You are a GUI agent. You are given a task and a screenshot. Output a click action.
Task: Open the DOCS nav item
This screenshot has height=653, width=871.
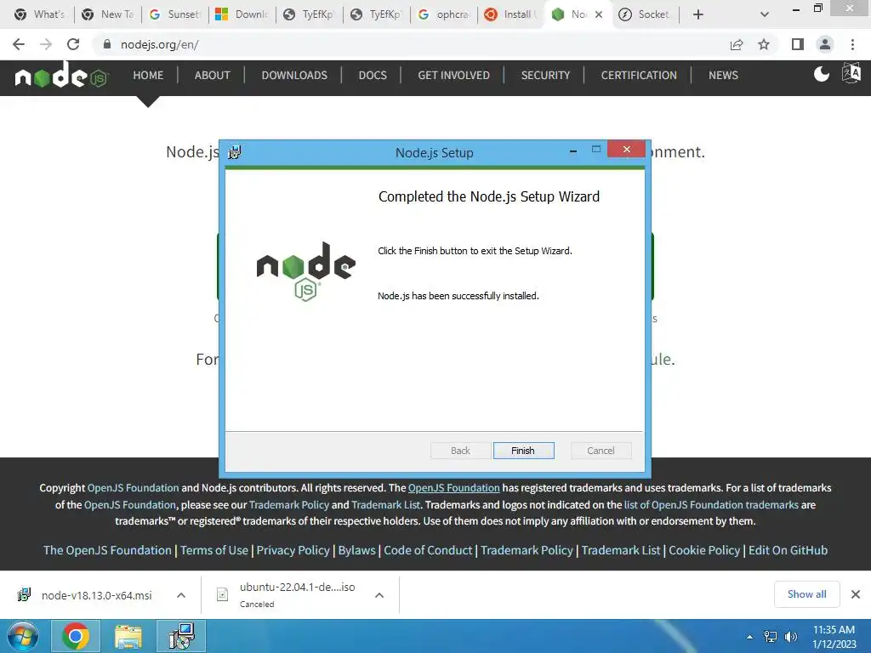[x=373, y=75]
